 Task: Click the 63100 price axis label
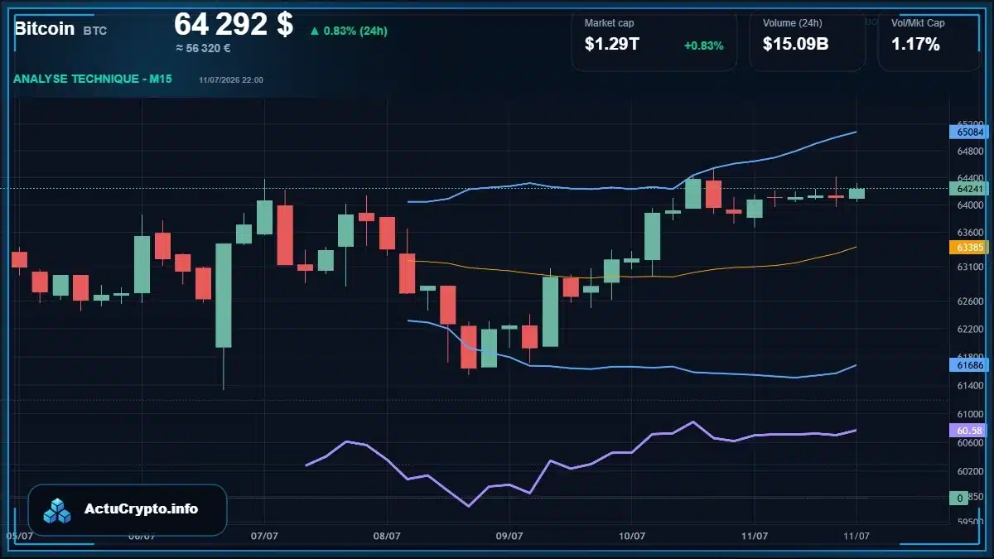[969, 267]
